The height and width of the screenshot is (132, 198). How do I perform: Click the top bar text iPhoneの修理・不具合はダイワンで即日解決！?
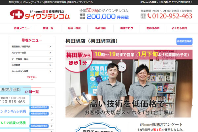point(166,2)
